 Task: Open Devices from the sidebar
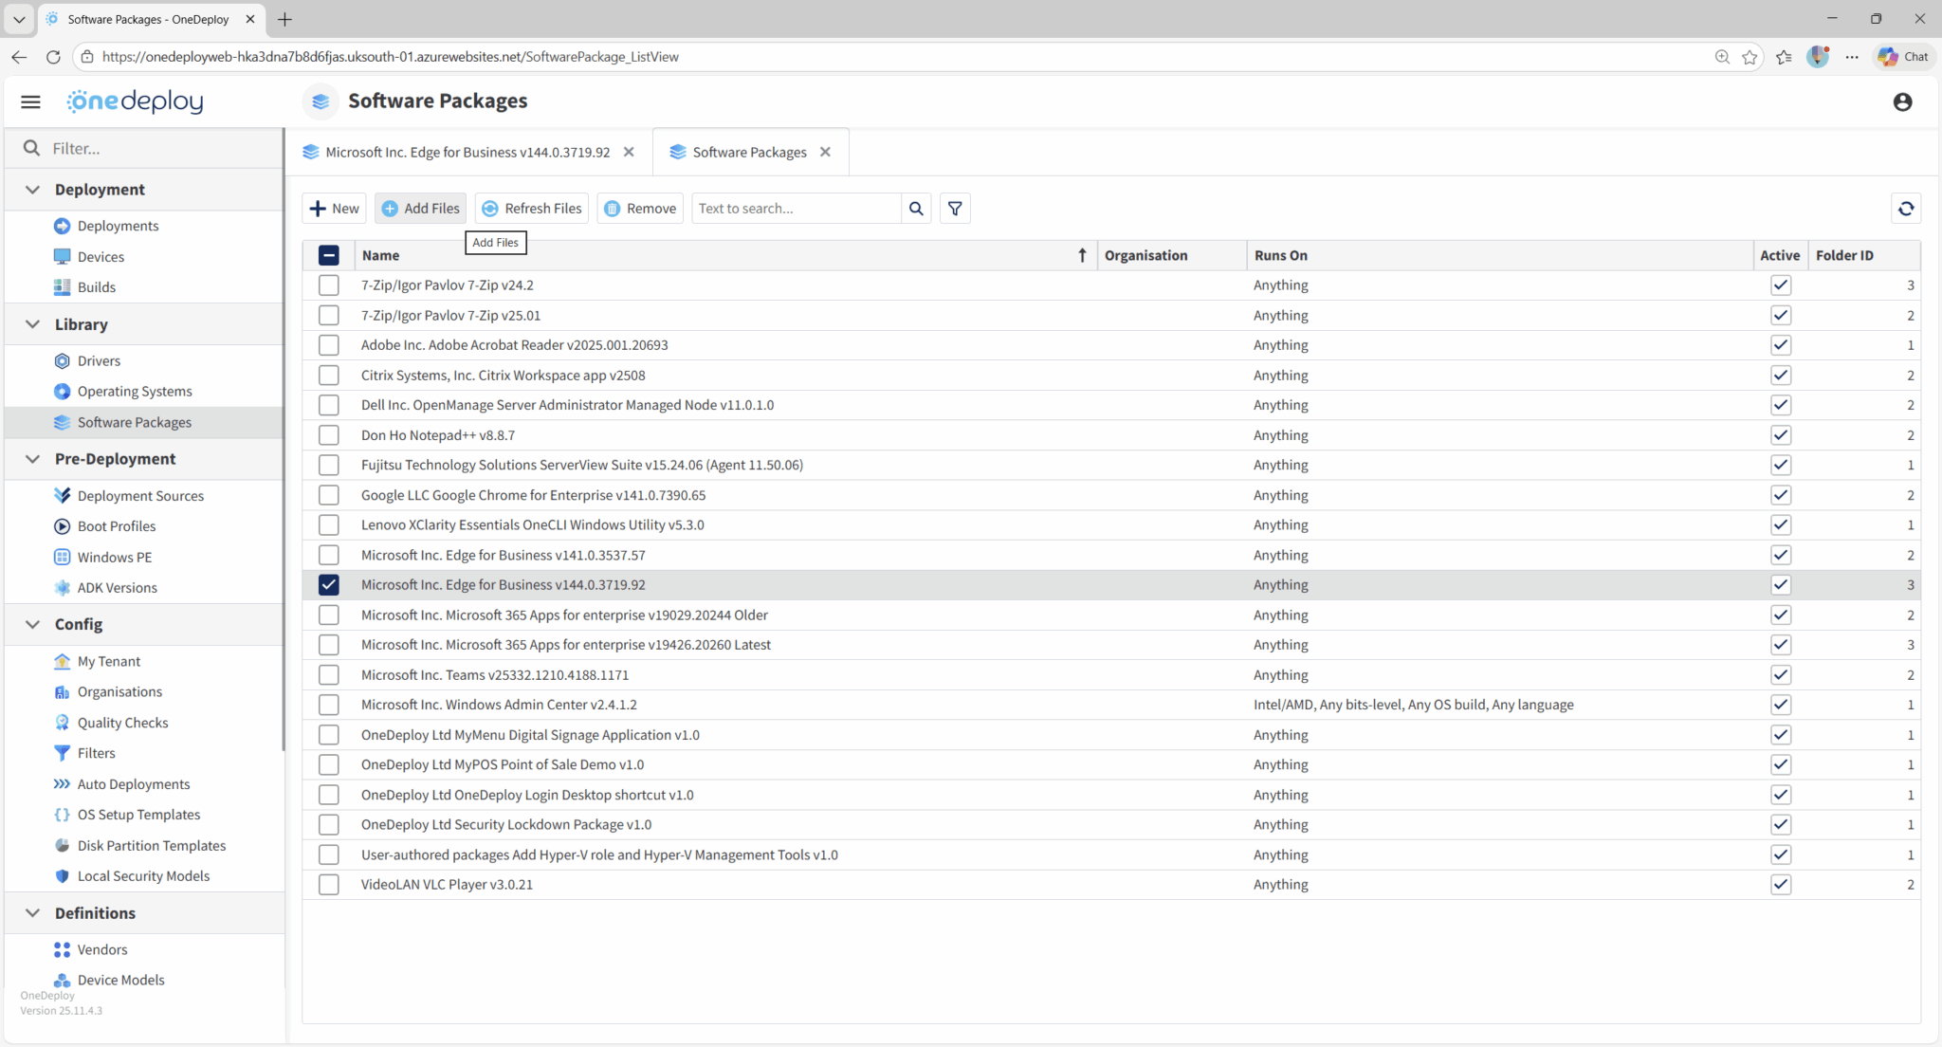click(x=101, y=256)
